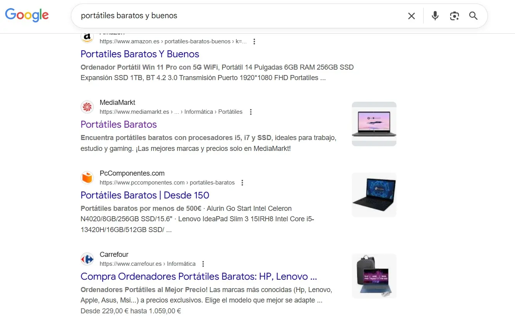Open Google Lens camera search
The width and height of the screenshot is (515, 323).
click(454, 16)
